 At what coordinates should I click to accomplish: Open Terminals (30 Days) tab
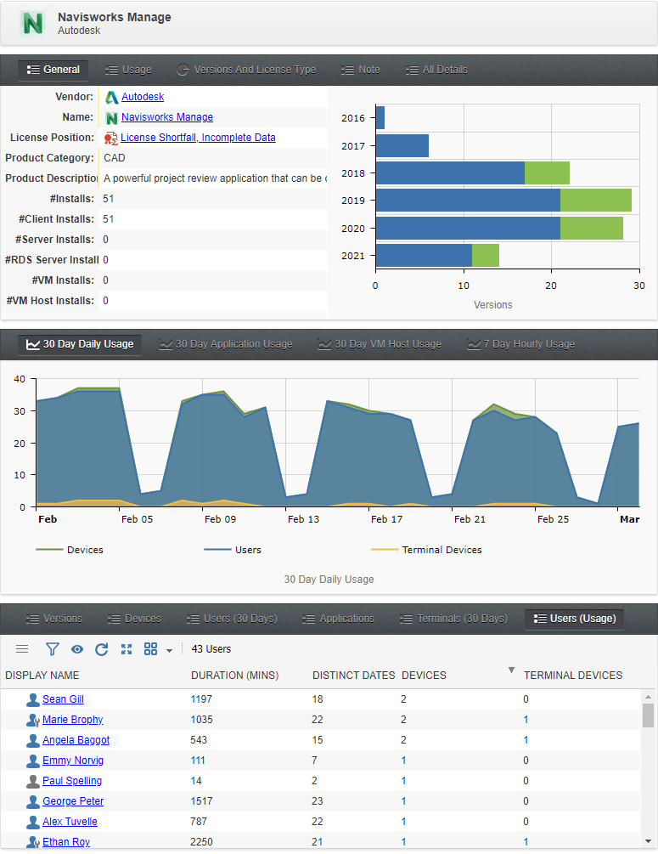tap(453, 619)
